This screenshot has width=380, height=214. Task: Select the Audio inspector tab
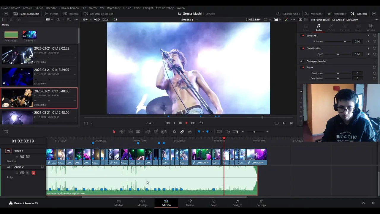point(318,28)
